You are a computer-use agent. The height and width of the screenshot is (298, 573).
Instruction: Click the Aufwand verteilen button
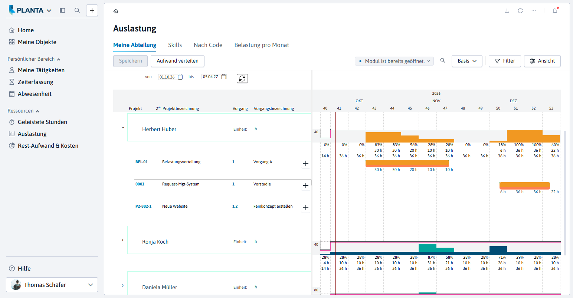tap(177, 61)
